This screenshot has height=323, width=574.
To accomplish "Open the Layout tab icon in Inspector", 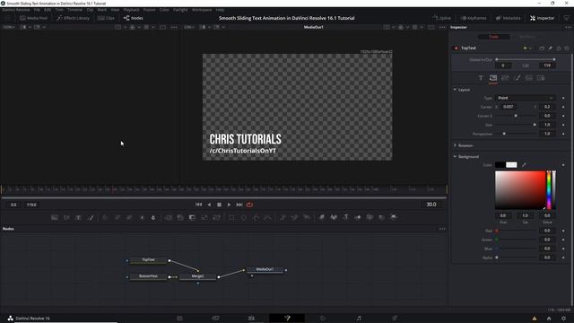I will [x=493, y=78].
